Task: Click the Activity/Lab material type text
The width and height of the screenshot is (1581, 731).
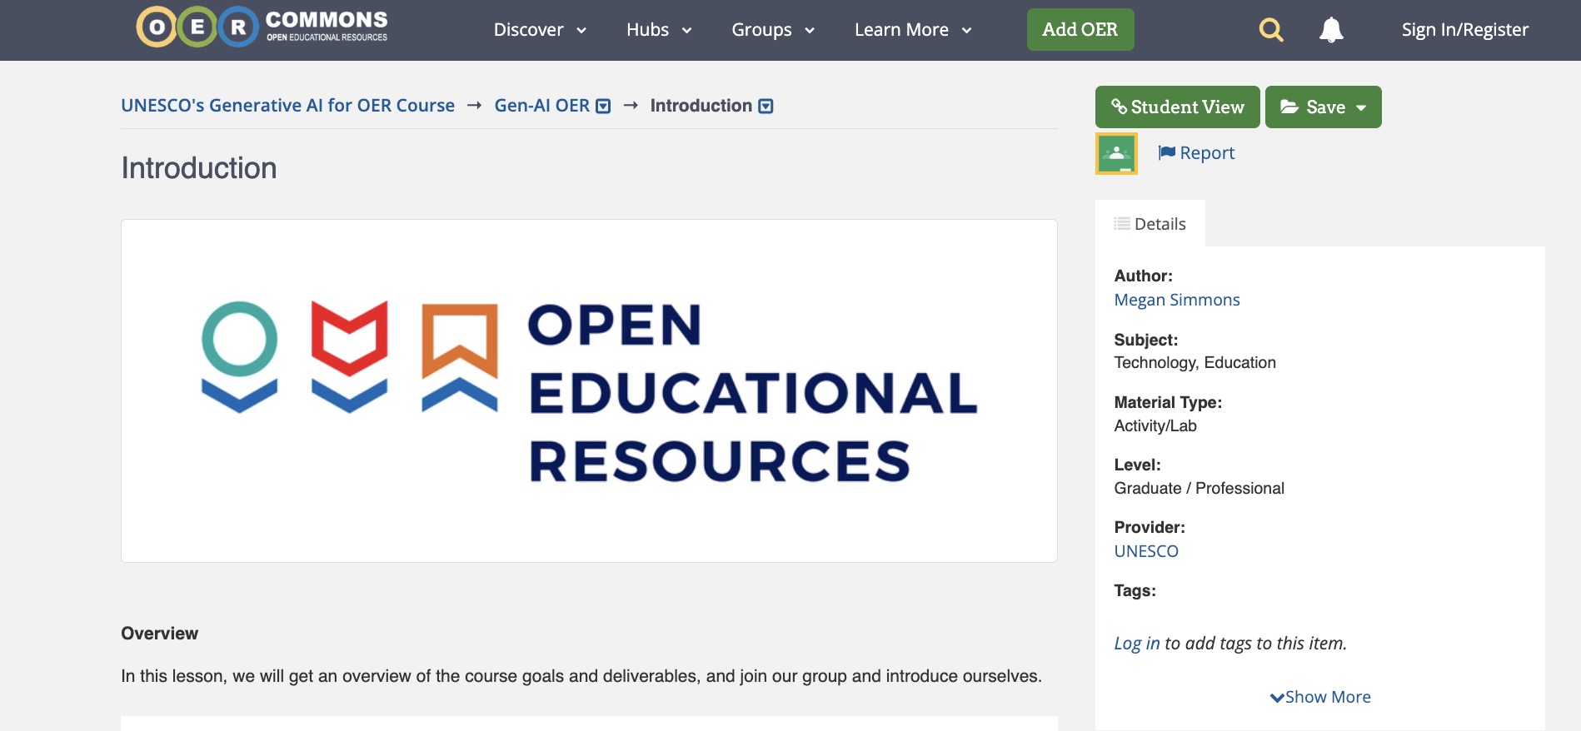Action: pyautogui.click(x=1155, y=426)
